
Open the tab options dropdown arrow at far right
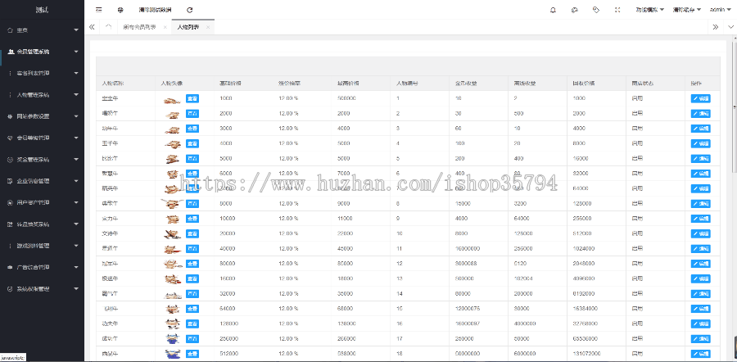(x=728, y=27)
